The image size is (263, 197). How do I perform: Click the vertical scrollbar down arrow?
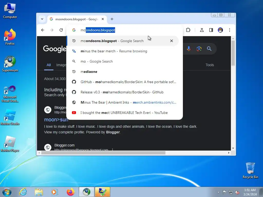233,148
